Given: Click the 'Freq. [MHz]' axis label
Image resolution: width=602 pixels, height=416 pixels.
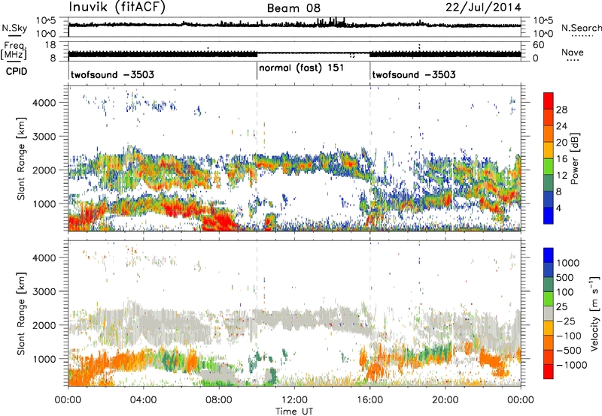Looking at the screenshot, I should (14, 50).
